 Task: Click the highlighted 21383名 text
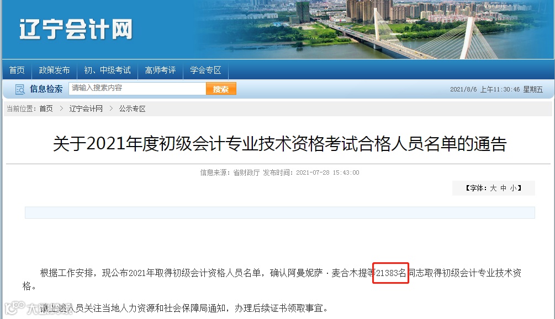(x=391, y=273)
